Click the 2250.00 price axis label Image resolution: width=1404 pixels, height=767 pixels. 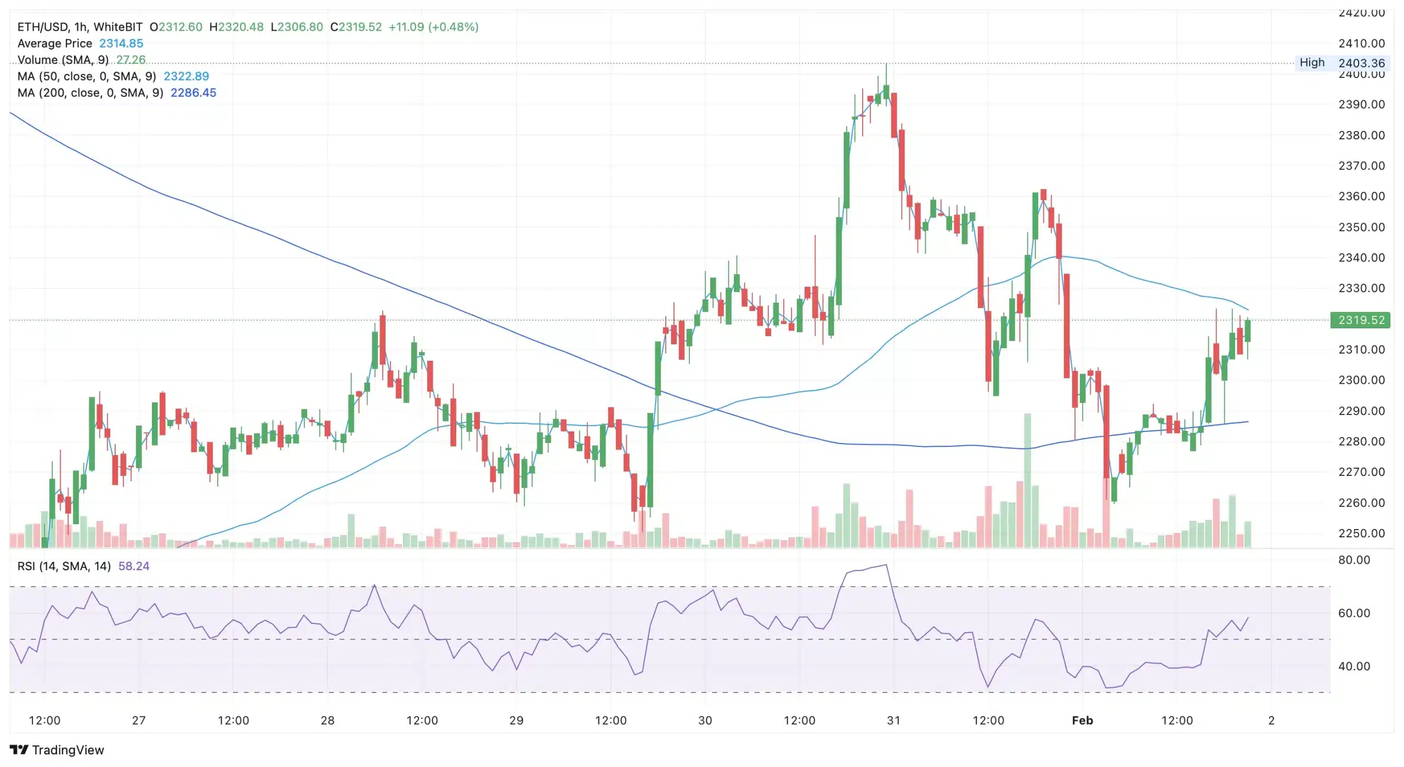point(1362,533)
